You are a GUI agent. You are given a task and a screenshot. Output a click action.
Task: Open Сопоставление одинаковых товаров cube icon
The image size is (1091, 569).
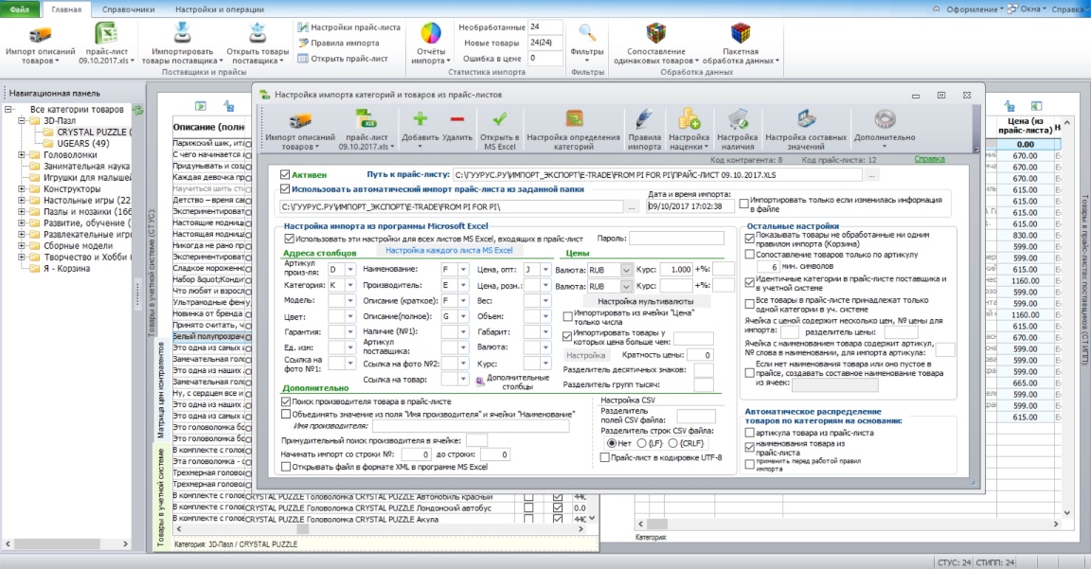[x=656, y=33]
